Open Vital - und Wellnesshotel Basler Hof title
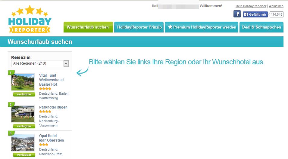288x159 pixels. pos(52,80)
